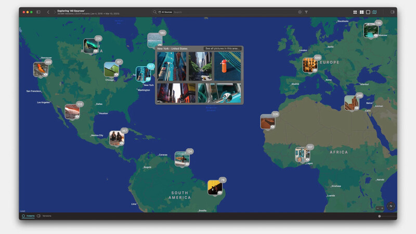Viewport: 416px width, 234px height.
Task: Switch to the single image view
Action: point(368,12)
